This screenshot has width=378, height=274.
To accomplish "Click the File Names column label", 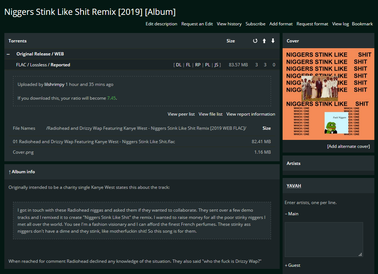I will pyautogui.click(x=24, y=128).
